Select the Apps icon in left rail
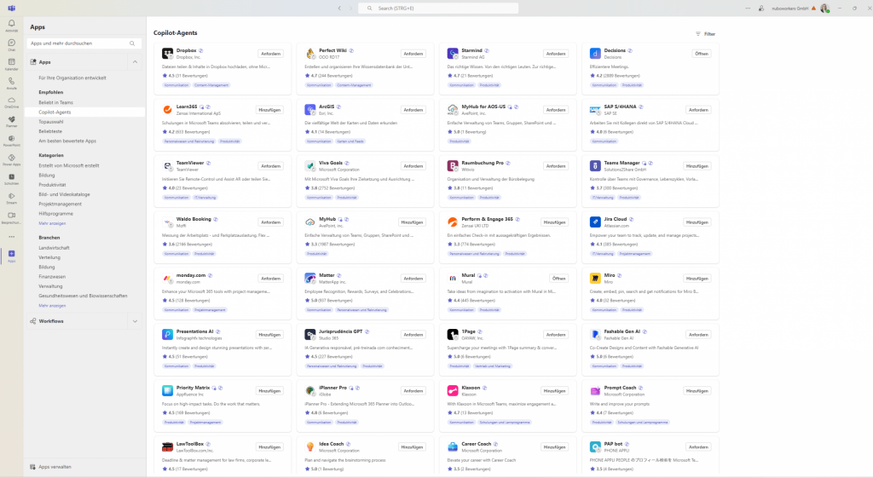The height and width of the screenshot is (478, 873). coord(11,256)
